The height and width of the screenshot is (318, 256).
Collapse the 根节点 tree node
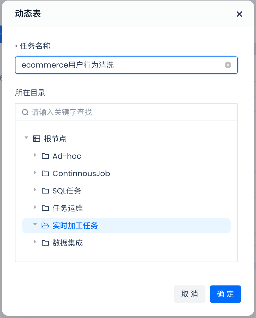tap(26, 138)
